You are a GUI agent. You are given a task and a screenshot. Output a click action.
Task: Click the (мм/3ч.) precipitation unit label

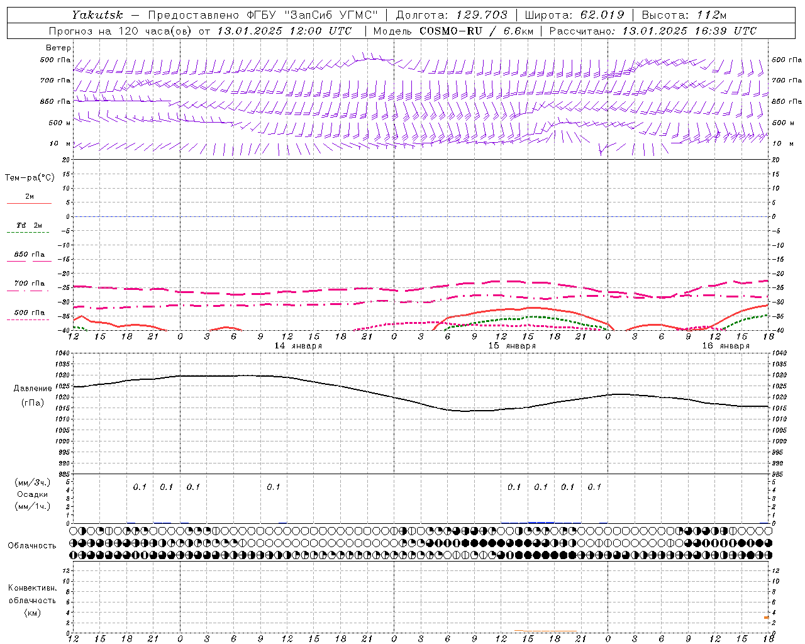(33, 483)
